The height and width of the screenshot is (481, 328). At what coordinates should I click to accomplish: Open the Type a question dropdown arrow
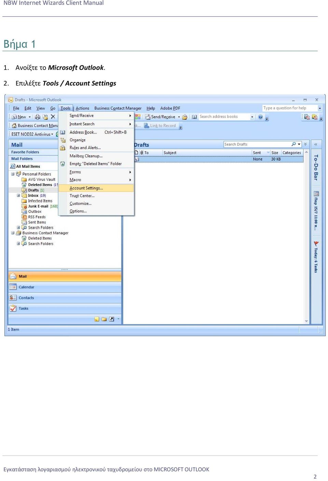click(320, 108)
